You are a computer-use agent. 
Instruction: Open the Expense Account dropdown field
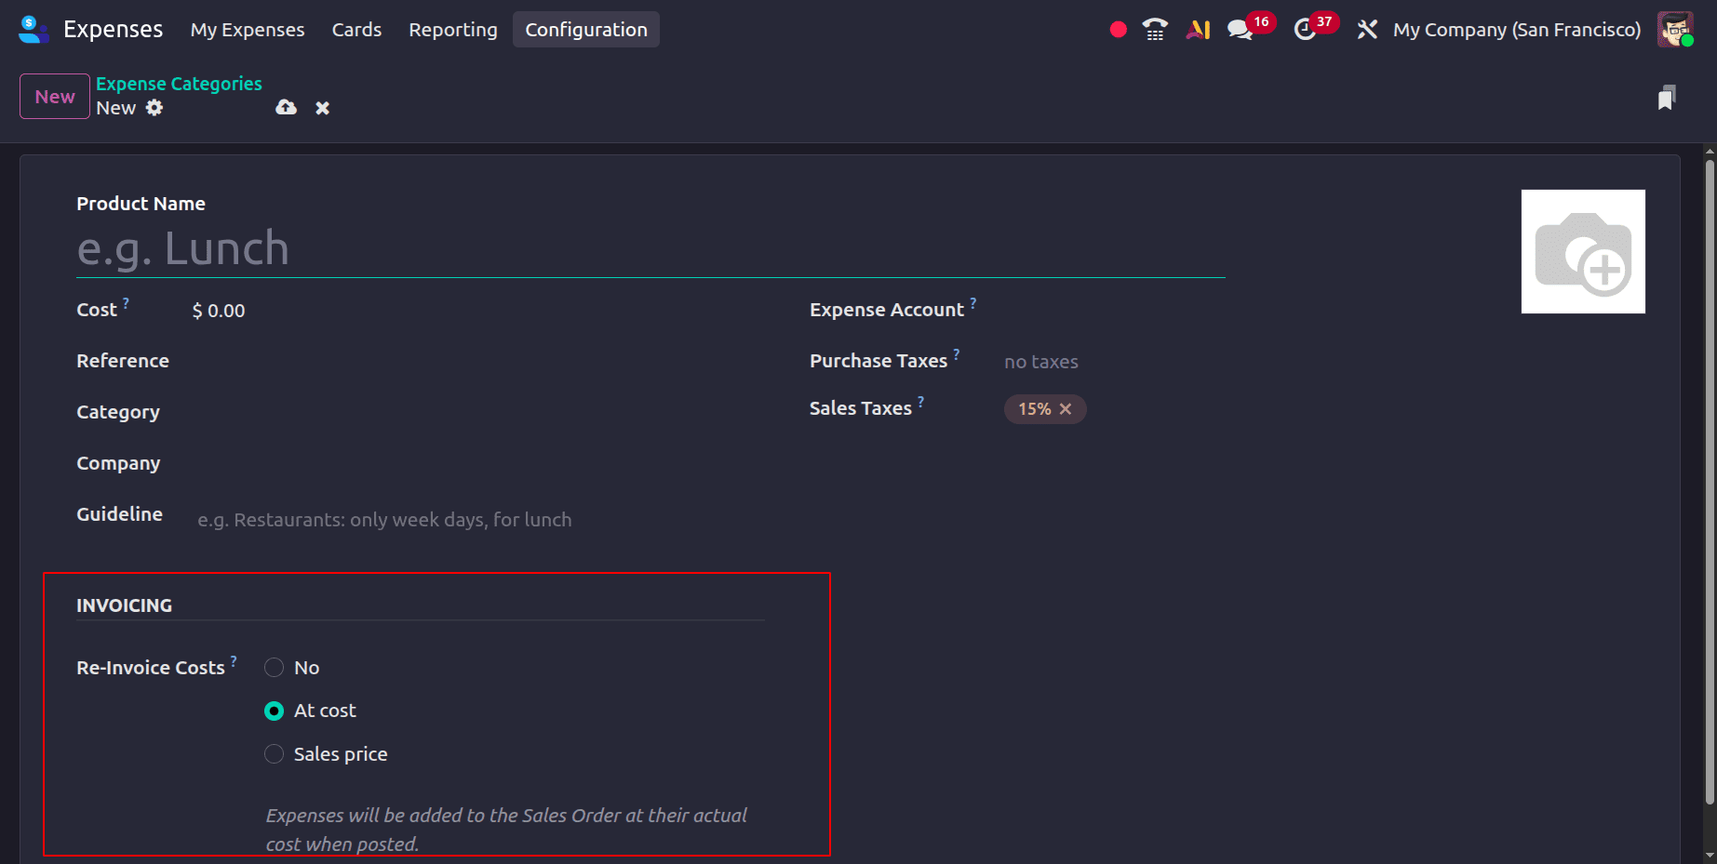1114,311
